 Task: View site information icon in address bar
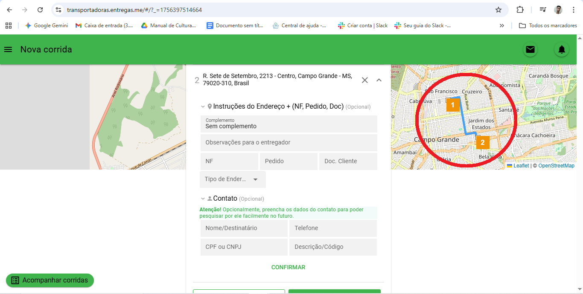[59, 10]
